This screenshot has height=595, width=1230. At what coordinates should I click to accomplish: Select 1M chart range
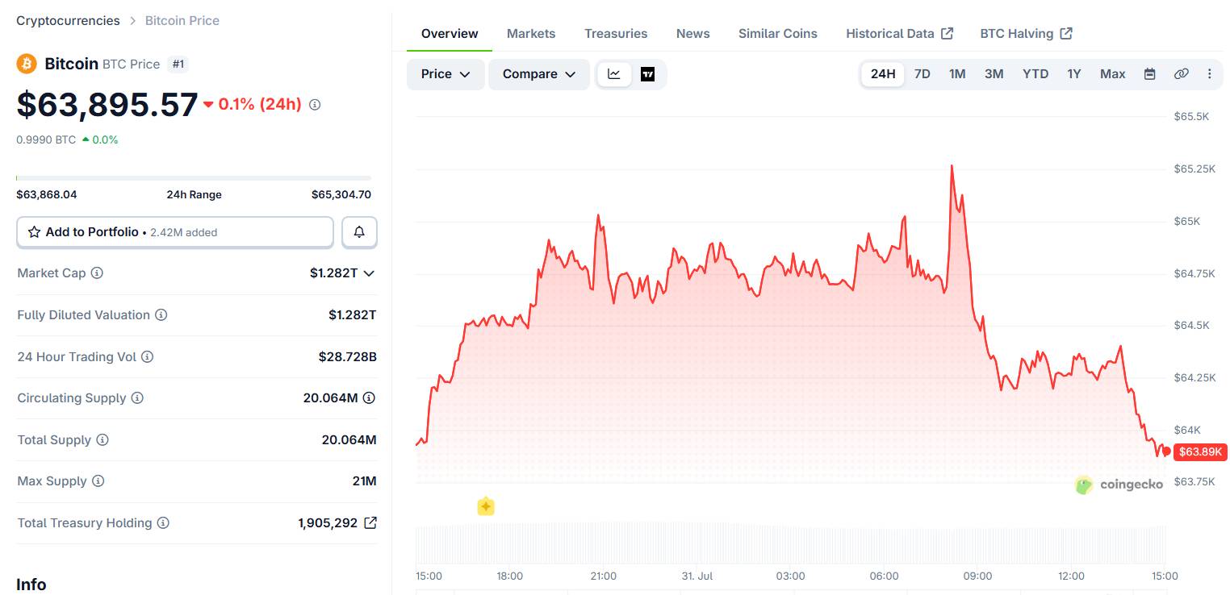coord(957,74)
